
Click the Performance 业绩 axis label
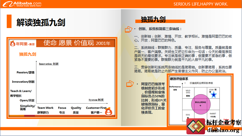click(175, 88)
